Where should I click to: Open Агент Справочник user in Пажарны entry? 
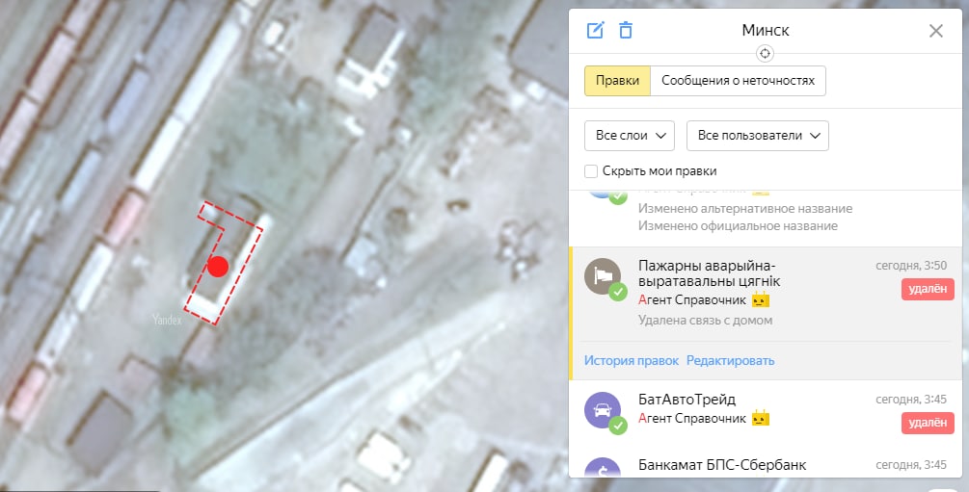point(692,300)
